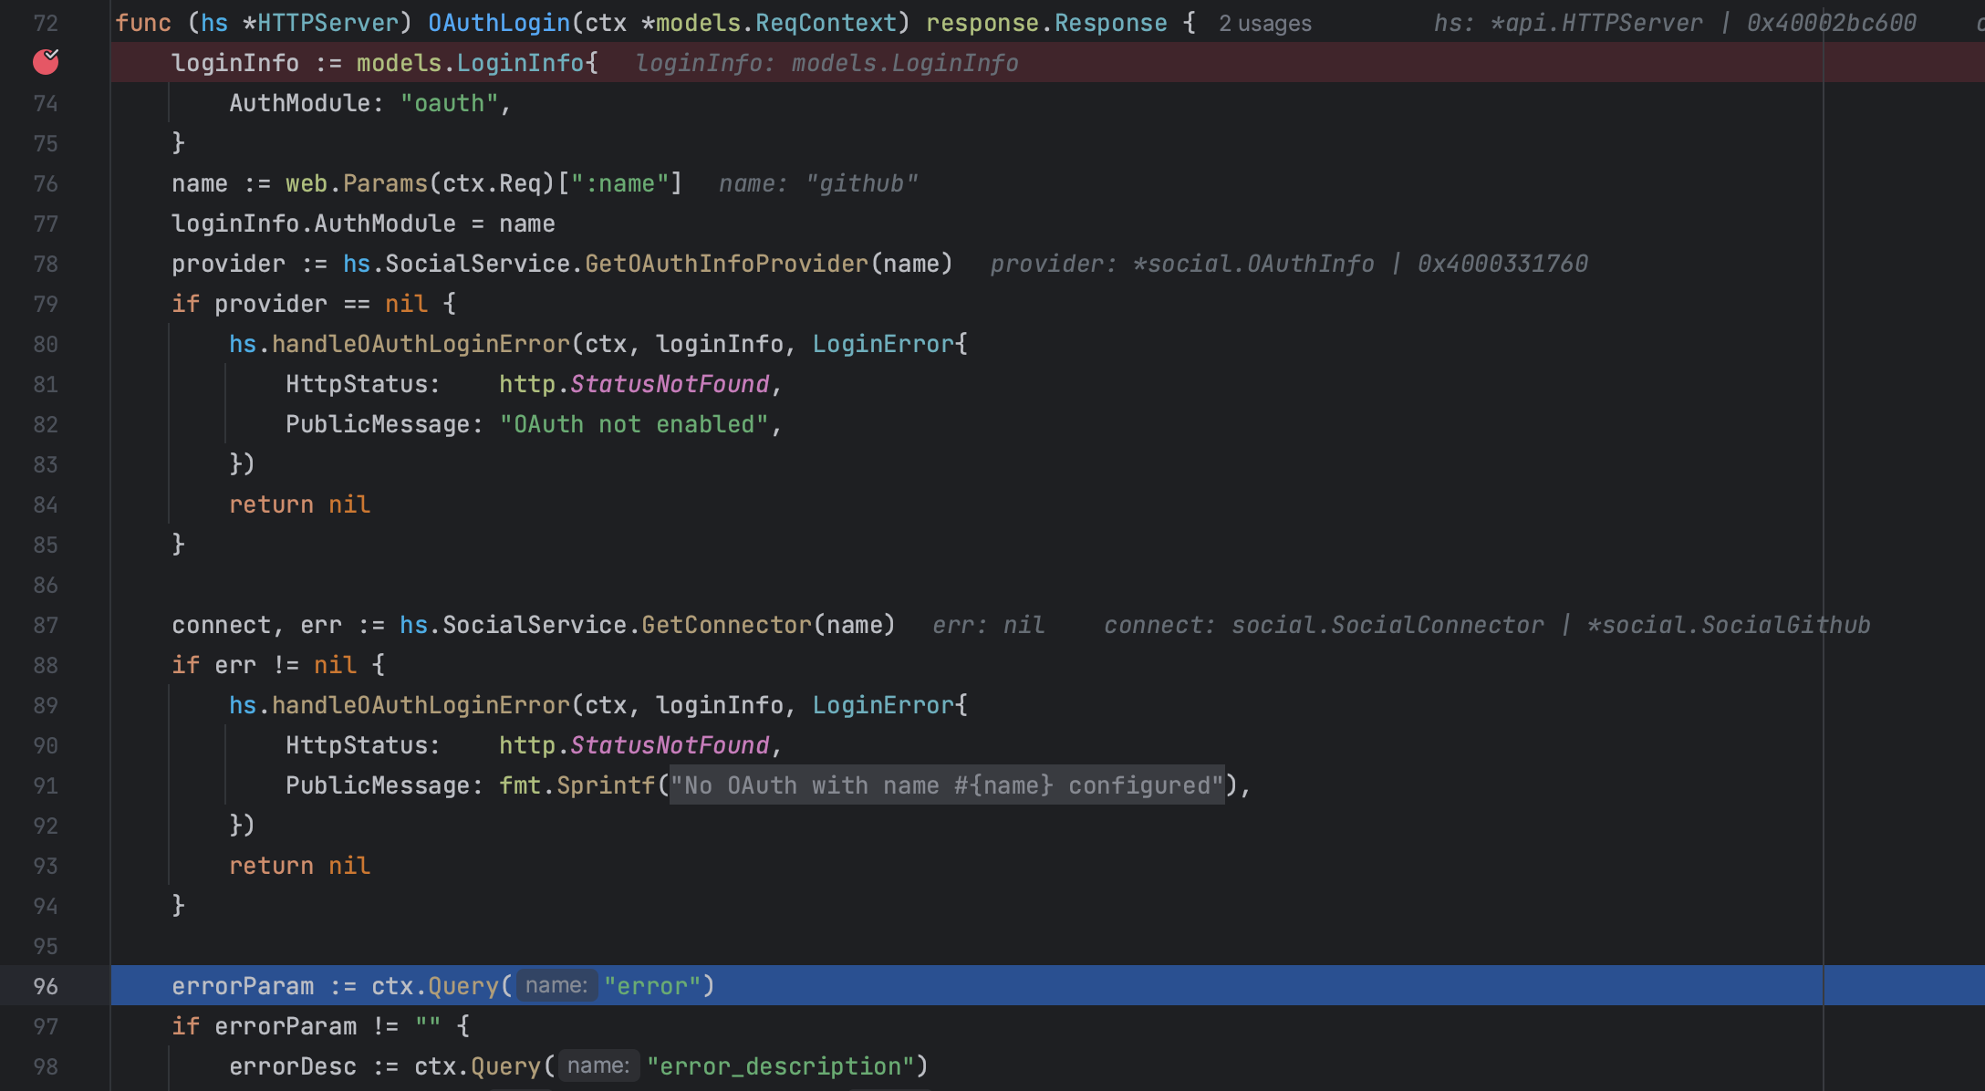Click the inline hint loginInfo: models.LoginInfo
Screen dimensions: 1985x1091
pos(827,62)
